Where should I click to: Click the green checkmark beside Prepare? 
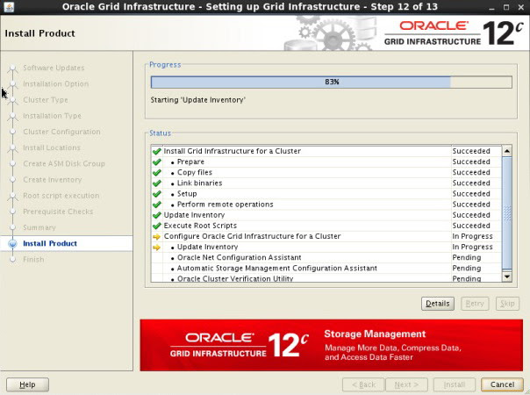[156, 162]
